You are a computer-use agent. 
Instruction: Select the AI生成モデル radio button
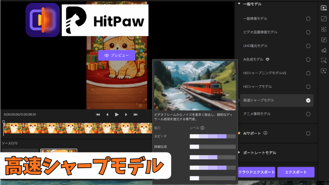coord(308,60)
